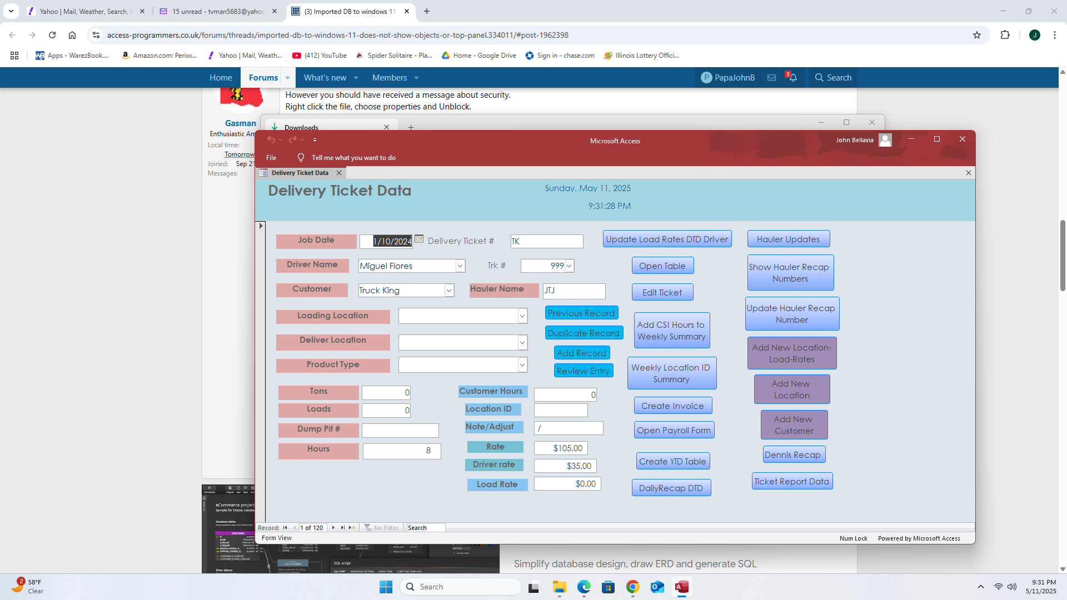Screen dimensions: 1067x600
Task: Click Undo arrow in Access title bar
Action: tap(271, 139)
